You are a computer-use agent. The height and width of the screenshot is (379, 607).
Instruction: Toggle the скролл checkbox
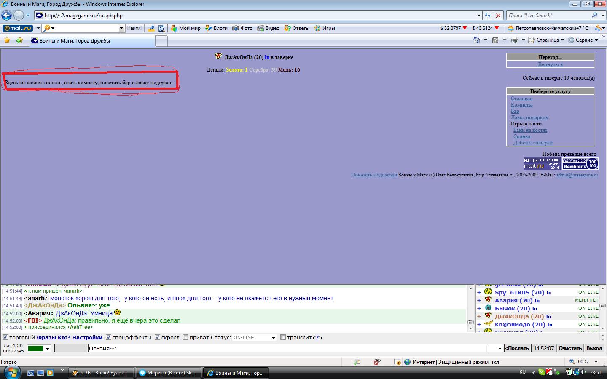point(158,337)
